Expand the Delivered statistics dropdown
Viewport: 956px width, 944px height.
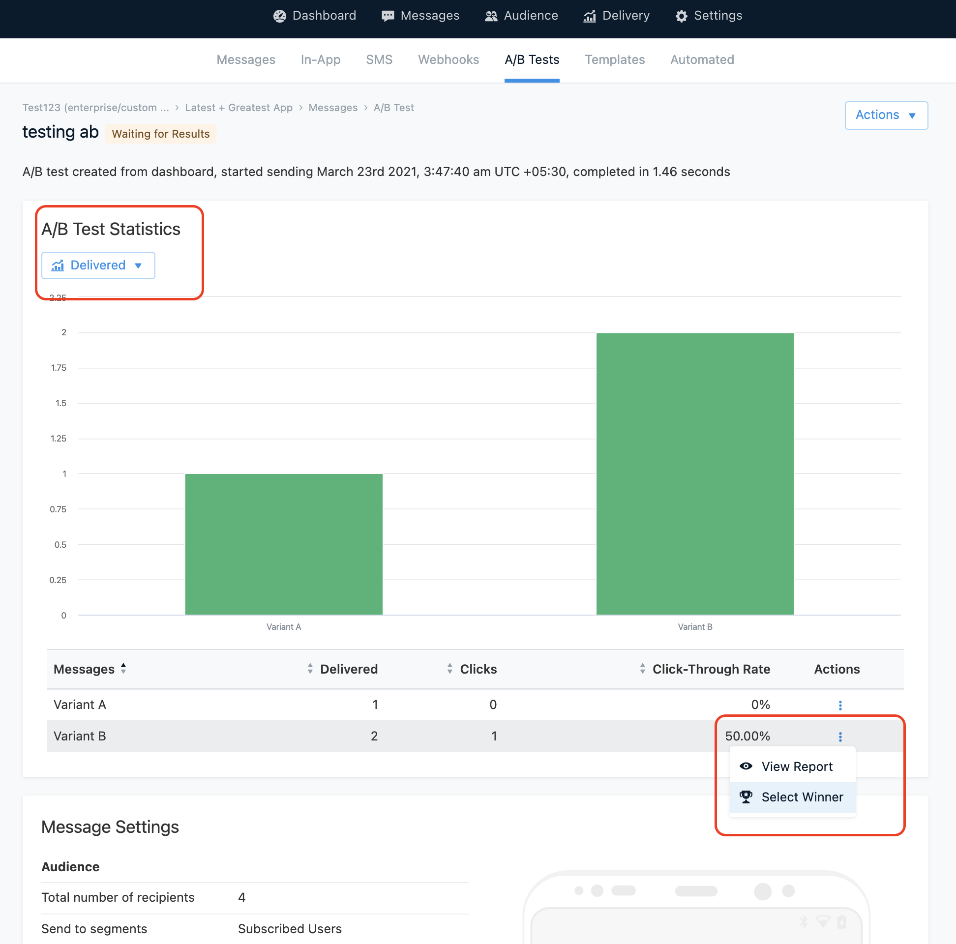pos(98,265)
